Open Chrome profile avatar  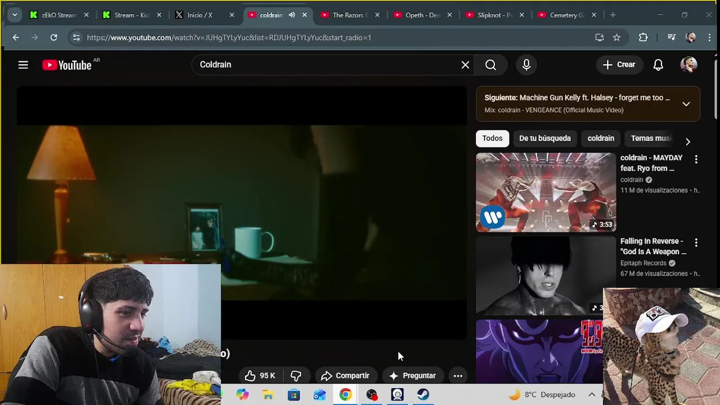click(691, 37)
